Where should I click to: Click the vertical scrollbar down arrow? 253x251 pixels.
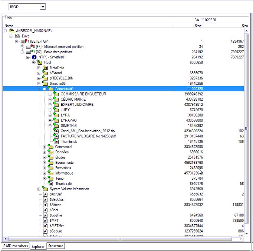click(246, 234)
